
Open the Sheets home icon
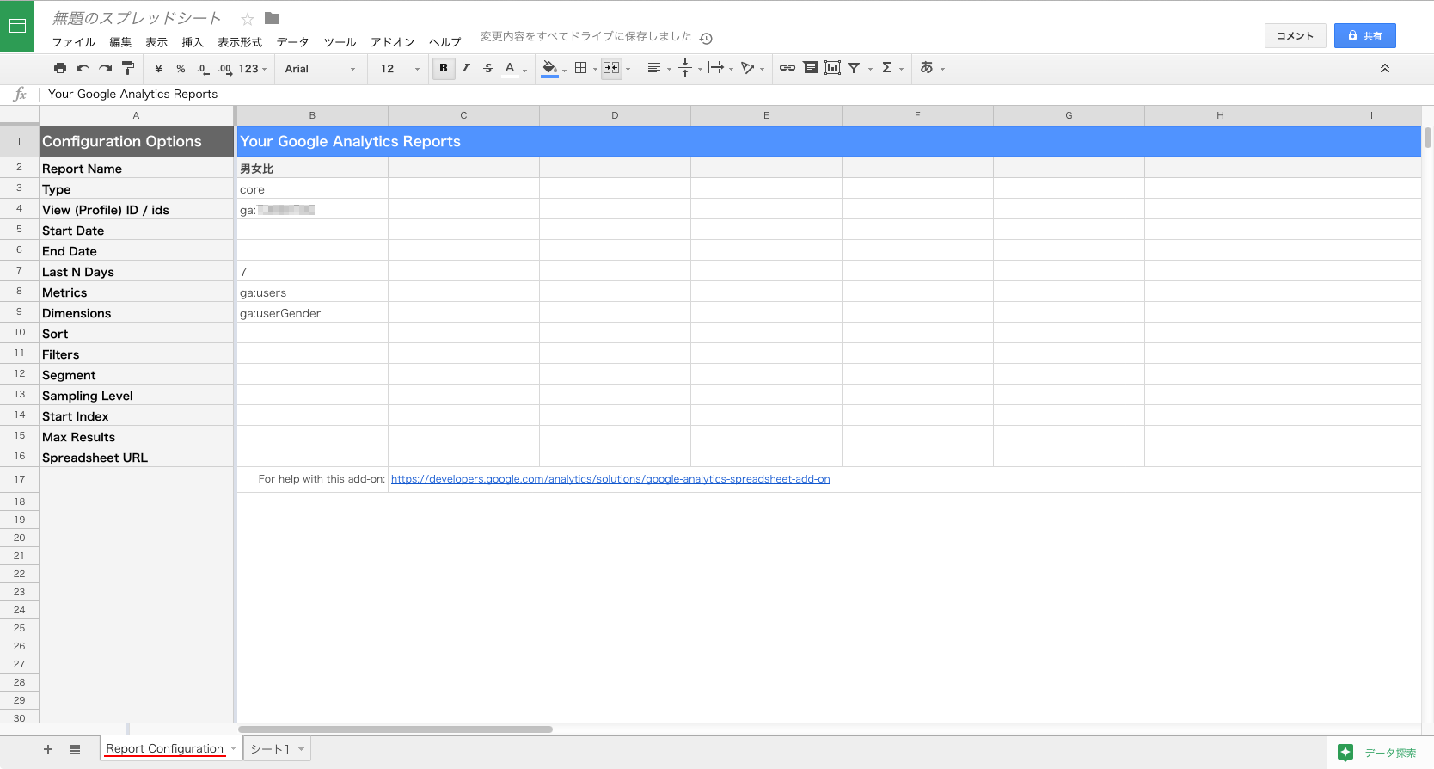click(x=17, y=26)
